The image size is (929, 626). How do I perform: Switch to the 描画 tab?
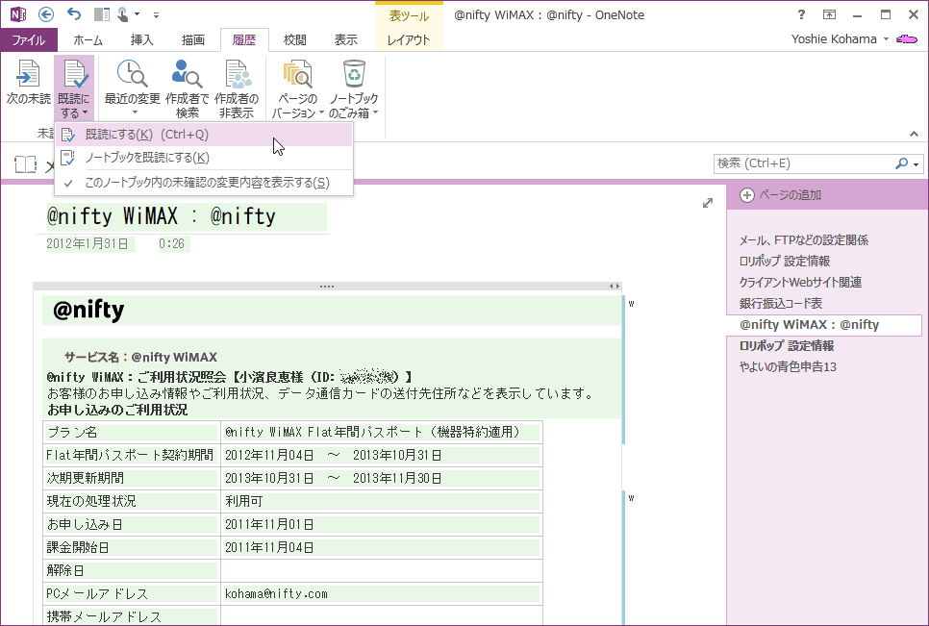click(193, 39)
